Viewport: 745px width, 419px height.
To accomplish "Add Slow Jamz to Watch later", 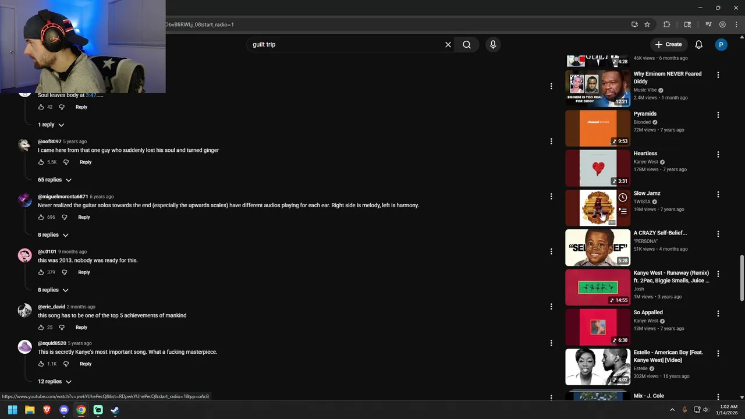I will (623, 198).
